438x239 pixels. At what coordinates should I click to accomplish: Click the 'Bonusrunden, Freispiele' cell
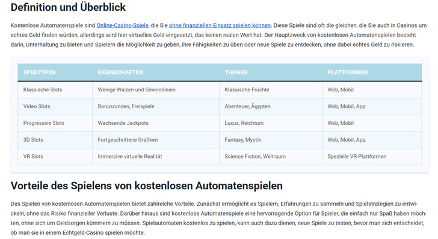156,106
